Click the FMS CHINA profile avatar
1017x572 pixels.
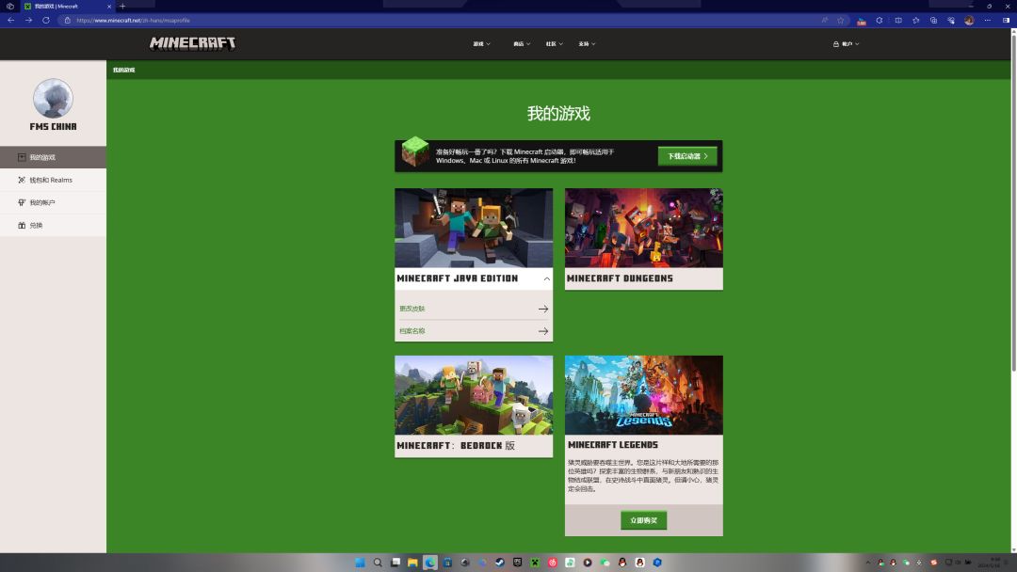pyautogui.click(x=53, y=99)
